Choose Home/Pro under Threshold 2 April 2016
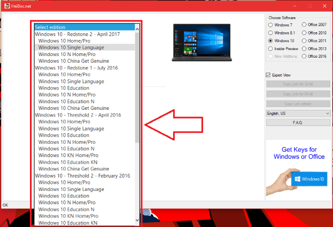The width and height of the screenshot is (333, 227). pyautogui.click(x=84, y=122)
